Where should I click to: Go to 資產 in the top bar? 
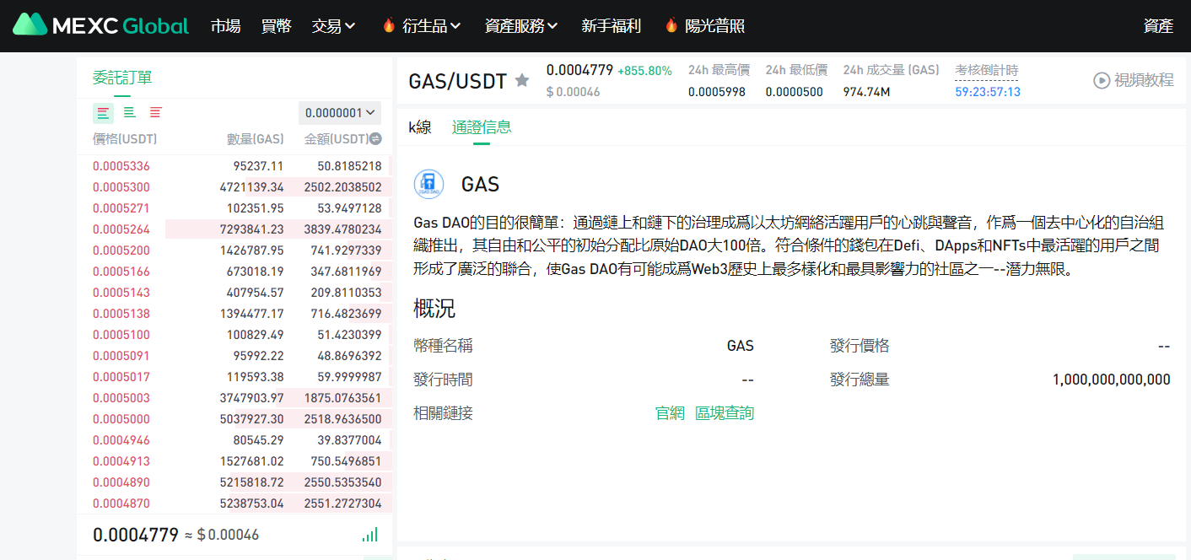(x=1158, y=26)
